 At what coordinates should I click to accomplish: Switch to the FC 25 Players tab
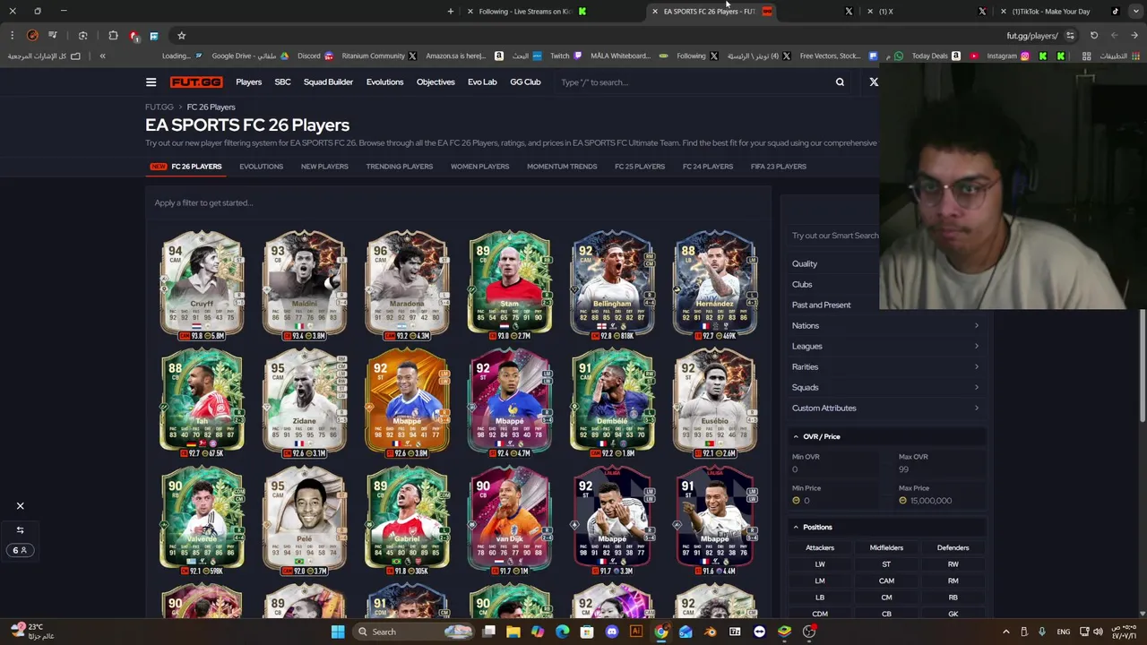click(x=640, y=167)
